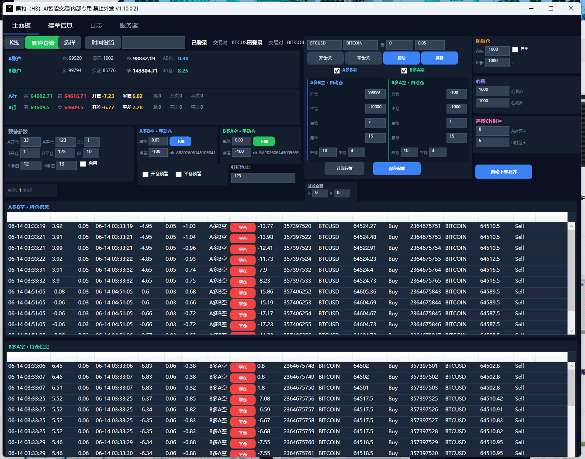
Task: Click the green 下单 button under B多A空 手动仓
Action: pyautogui.click(x=264, y=141)
